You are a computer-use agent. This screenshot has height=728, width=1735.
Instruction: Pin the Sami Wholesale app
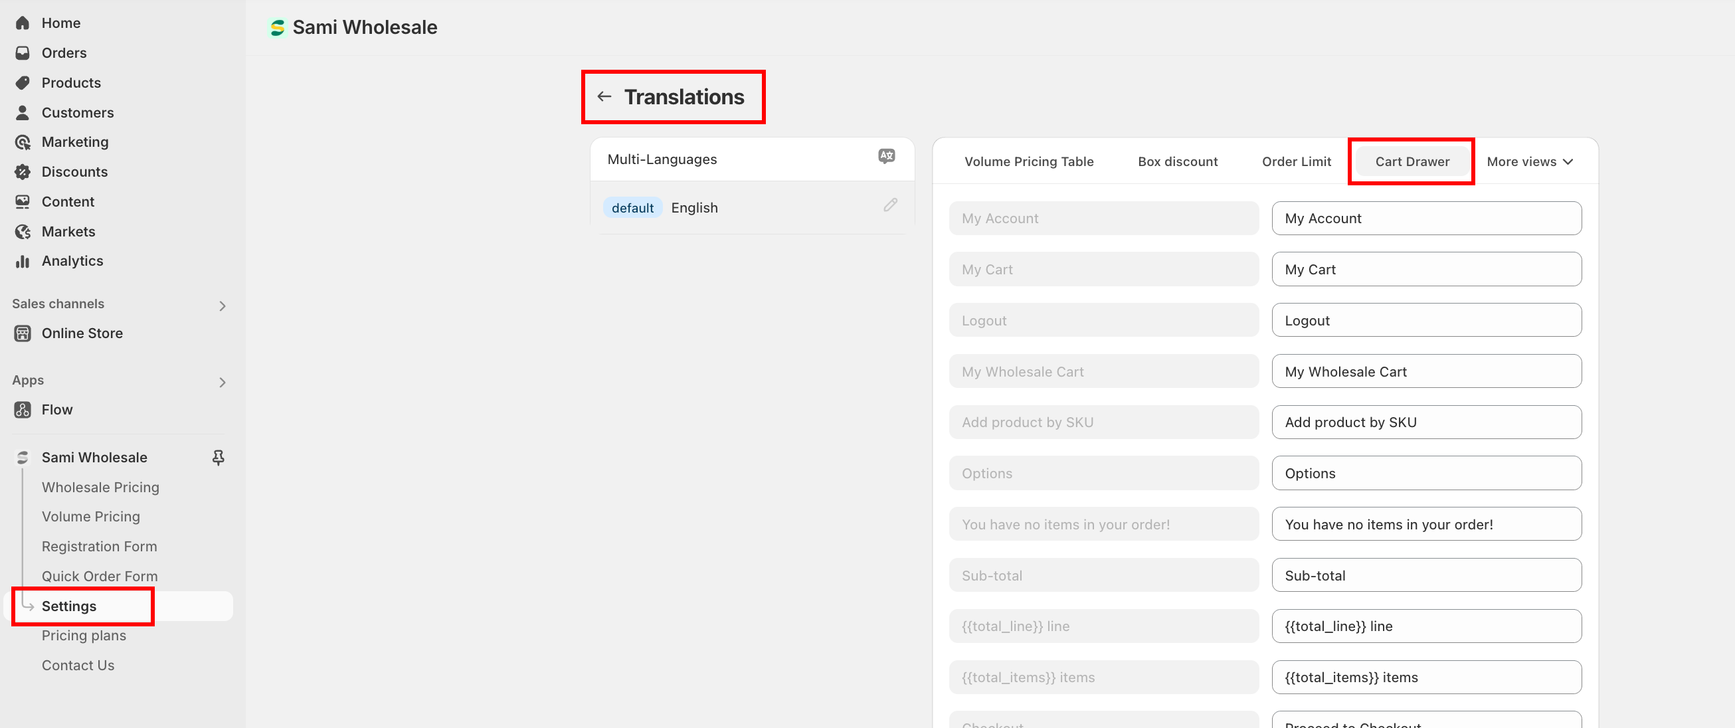[219, 457]
